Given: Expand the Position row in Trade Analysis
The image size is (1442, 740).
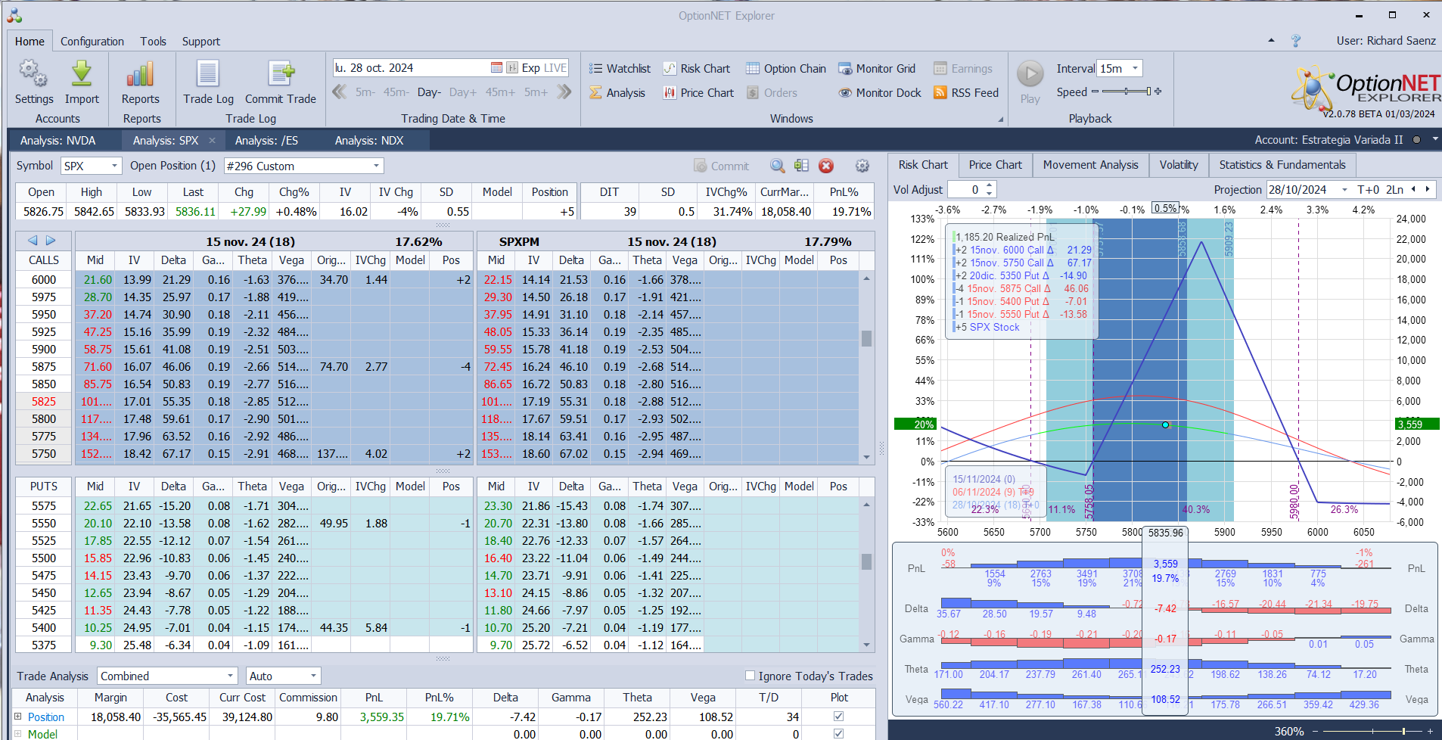Looking at the screenshot, I should (17, 716).
